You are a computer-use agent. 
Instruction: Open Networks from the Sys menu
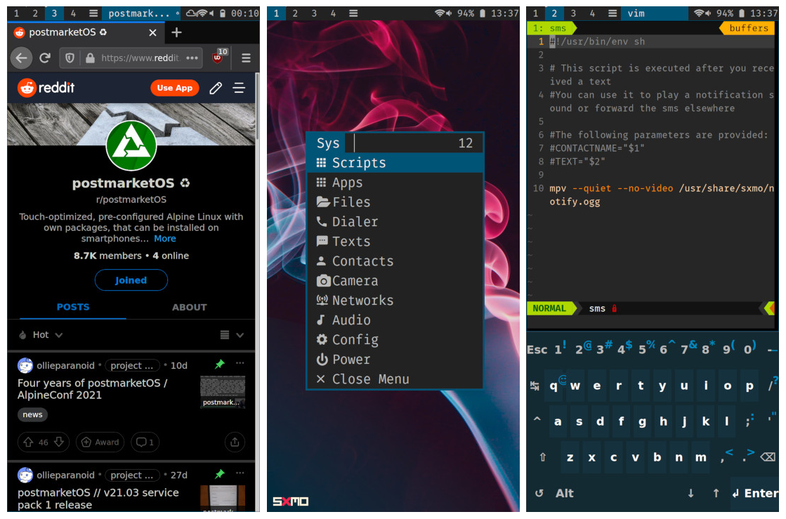pos(395,300)
